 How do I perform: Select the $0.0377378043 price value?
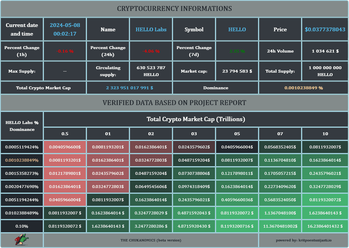pyautogui.click(x=325, y=30)
